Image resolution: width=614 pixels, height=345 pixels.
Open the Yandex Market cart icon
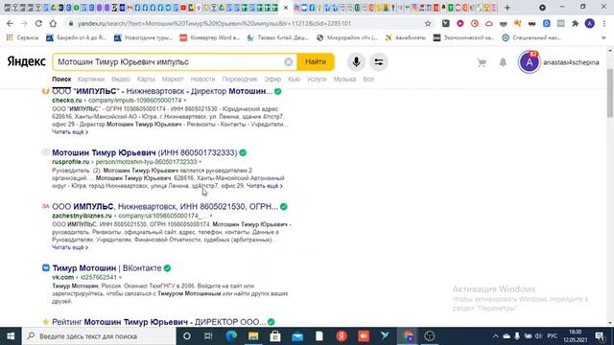[482, 62]
